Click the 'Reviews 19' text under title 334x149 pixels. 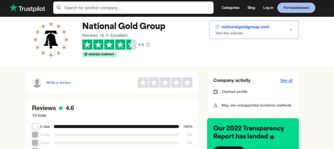click(93, 36)
